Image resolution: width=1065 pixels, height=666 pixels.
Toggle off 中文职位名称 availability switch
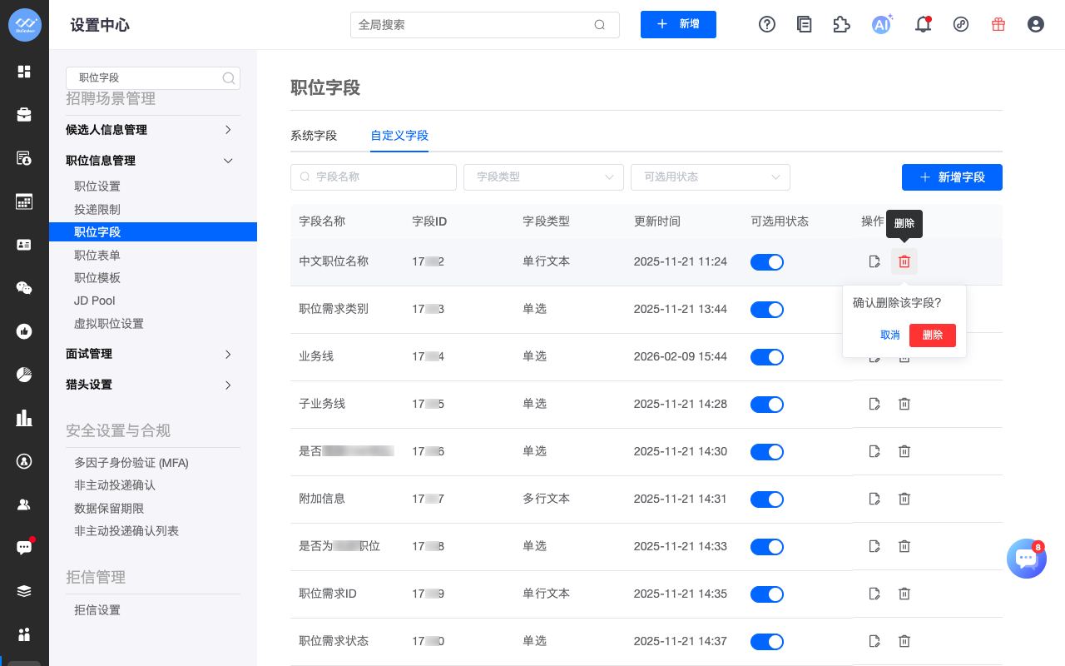tap(766, 262)
